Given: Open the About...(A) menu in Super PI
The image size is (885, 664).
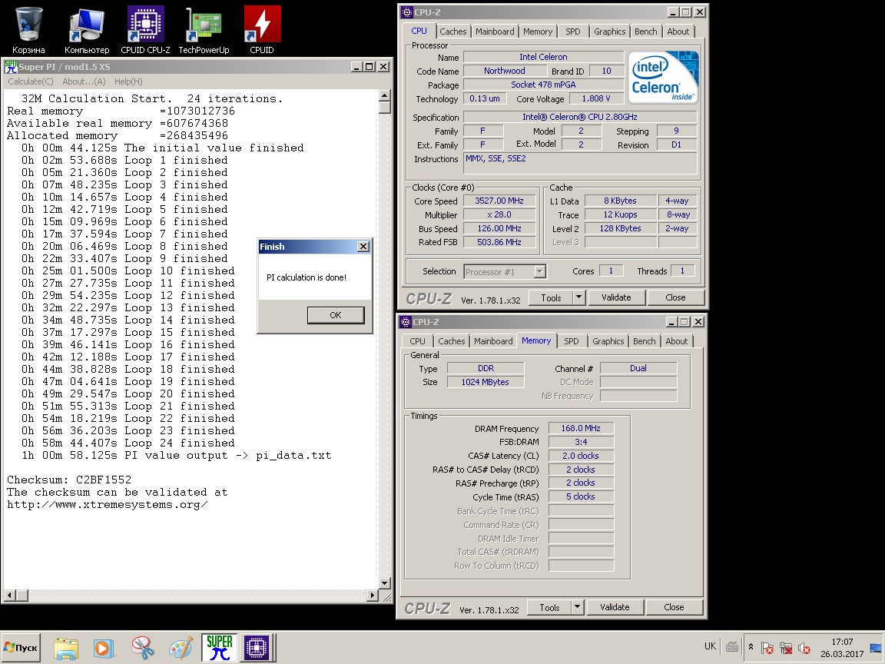Looking at the screenshot, I should click(x=84, y=81).
